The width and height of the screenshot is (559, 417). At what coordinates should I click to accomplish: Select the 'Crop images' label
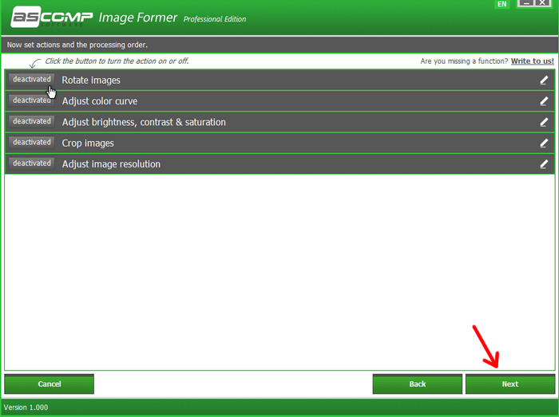(x=88, y=144)
